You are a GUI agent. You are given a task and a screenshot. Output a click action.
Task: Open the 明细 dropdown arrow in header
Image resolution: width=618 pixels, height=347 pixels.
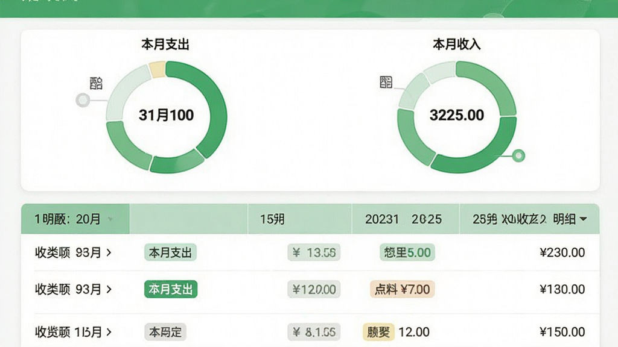(584, 219)
